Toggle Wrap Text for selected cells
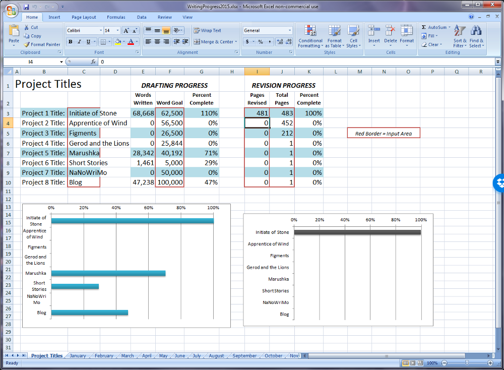 coord(207,30)
